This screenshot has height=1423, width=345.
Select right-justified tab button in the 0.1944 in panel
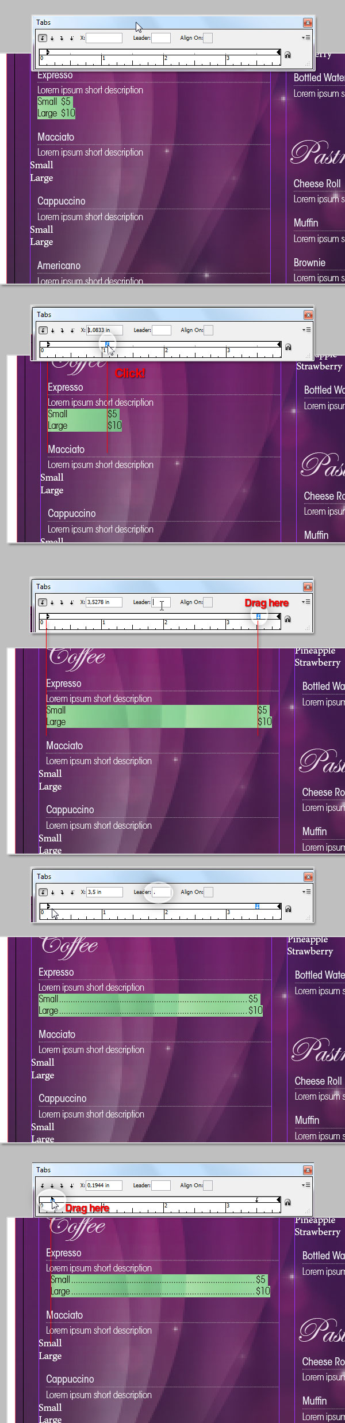(62, 1186)
